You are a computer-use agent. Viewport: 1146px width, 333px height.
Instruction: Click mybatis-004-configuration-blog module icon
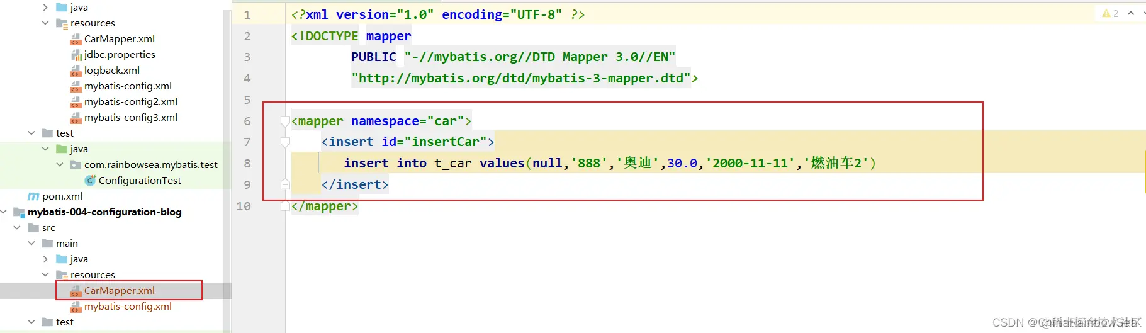click(19, 212)
